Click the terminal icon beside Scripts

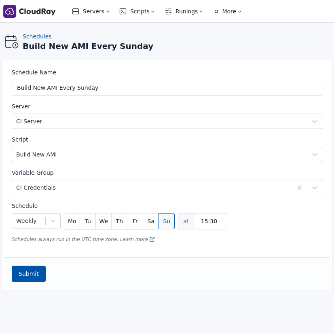[123, 11]
